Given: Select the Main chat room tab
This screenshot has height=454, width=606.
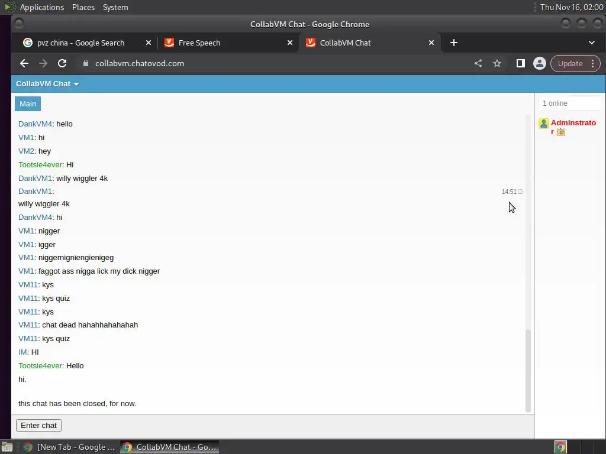Looking at the screenshot, I should pos(28,104).
